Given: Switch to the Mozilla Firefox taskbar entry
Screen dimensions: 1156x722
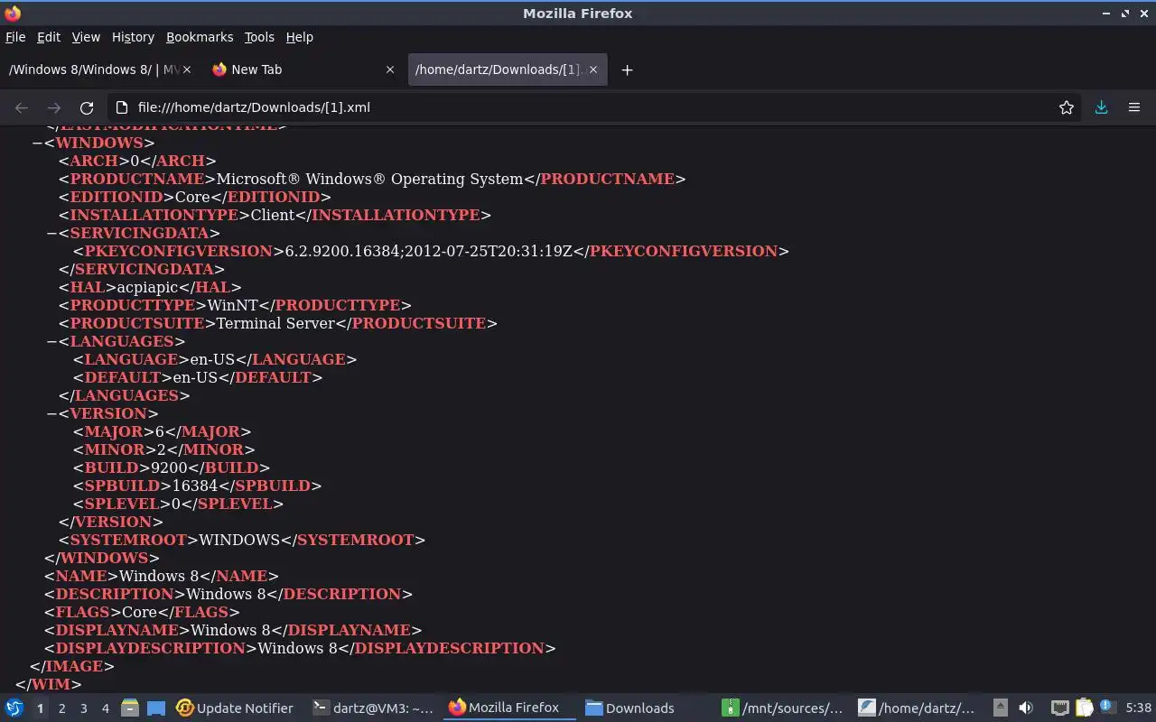Looking at the screenshot, I should [x=510, y=708].
